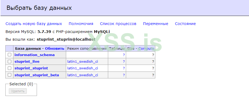The image size is (249, 101).
Task: Tick the stuprint_stuprint_beta checkbox
Action: 10,75
